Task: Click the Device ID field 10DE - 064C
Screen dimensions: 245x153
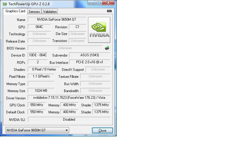Action: 38,55
